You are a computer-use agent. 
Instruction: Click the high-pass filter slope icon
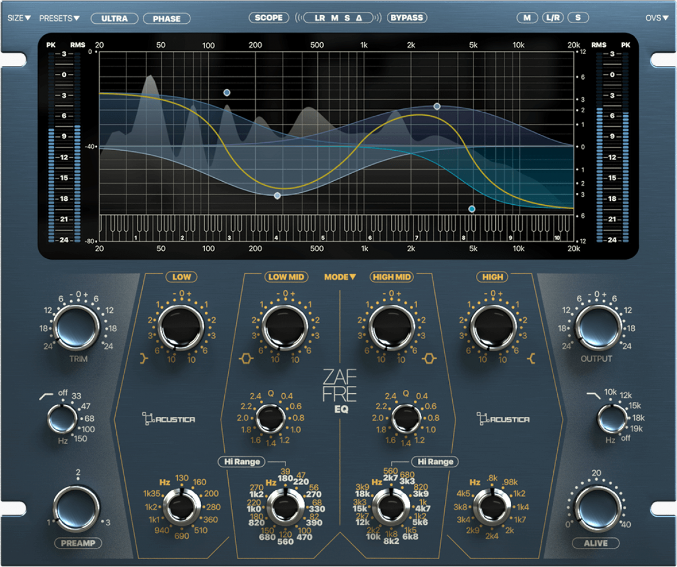[x=46, y=395]
